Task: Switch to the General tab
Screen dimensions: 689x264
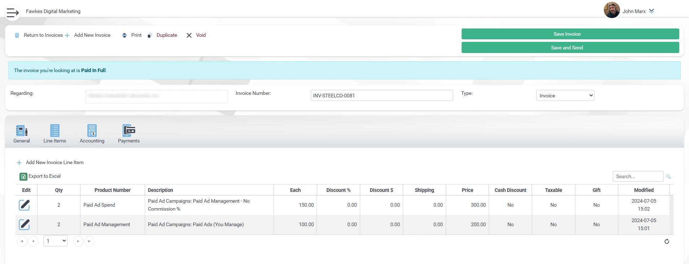Action: 22,134
